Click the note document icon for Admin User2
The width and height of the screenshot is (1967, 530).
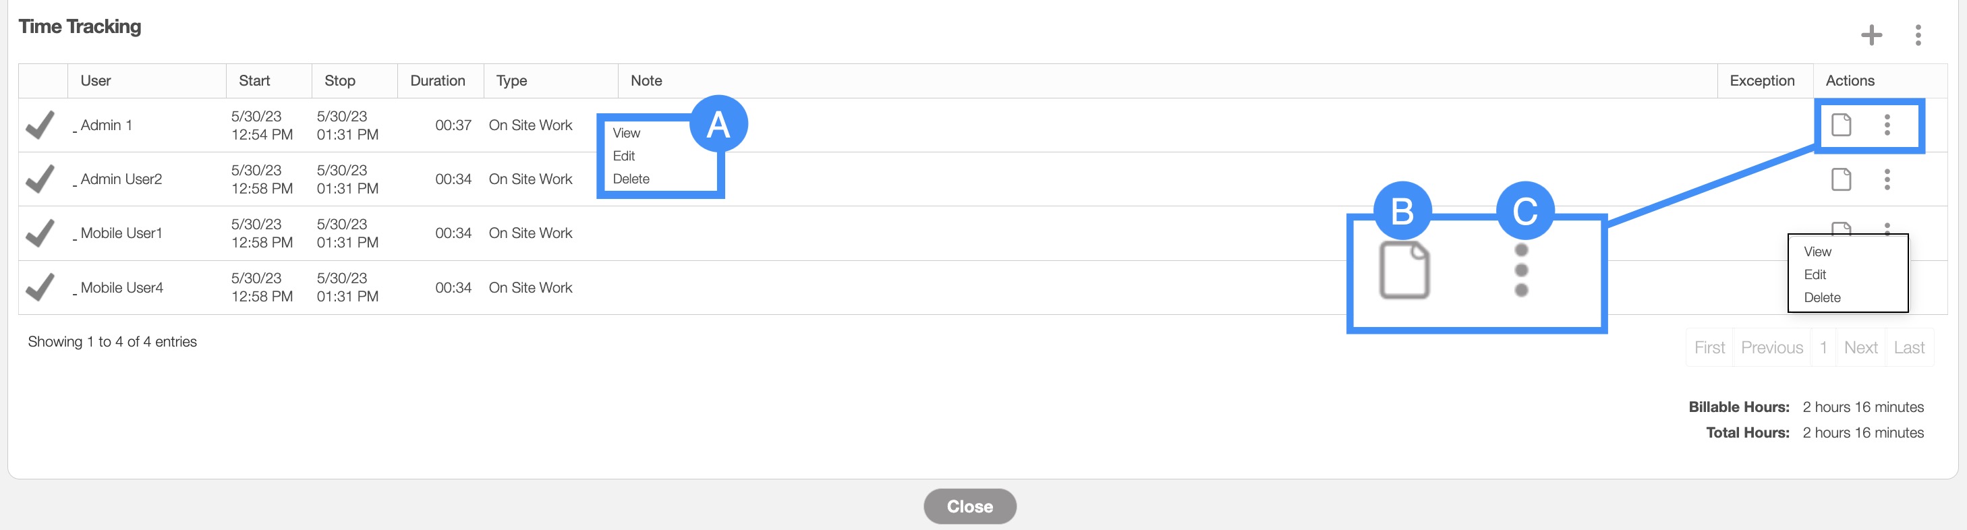pos(1841,179)
